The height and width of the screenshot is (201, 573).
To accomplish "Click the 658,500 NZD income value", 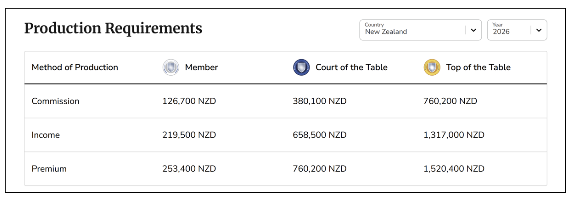I will point(319,135).
